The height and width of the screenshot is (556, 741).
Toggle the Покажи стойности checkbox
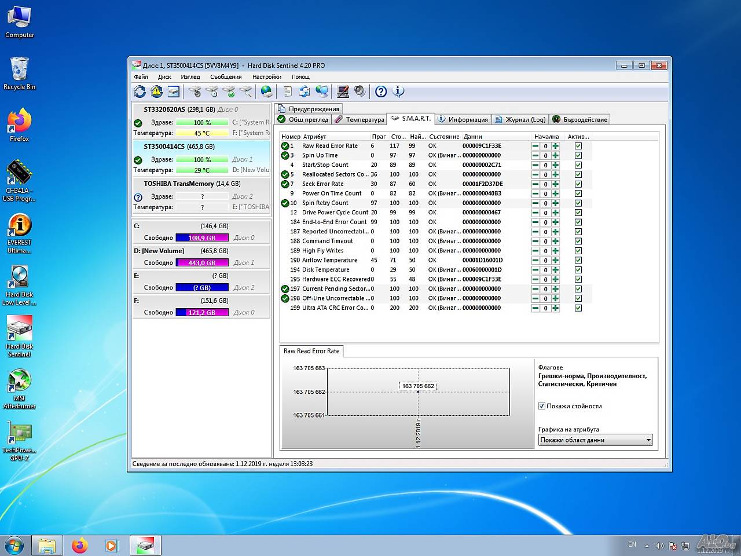point(542,406)
